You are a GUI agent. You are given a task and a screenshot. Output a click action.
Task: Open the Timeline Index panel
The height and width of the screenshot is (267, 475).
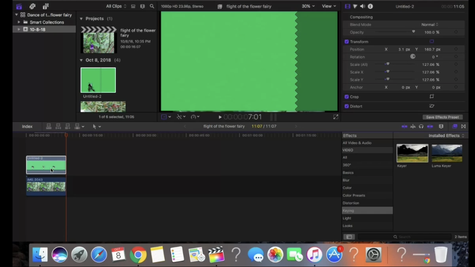tap(27, 126)
